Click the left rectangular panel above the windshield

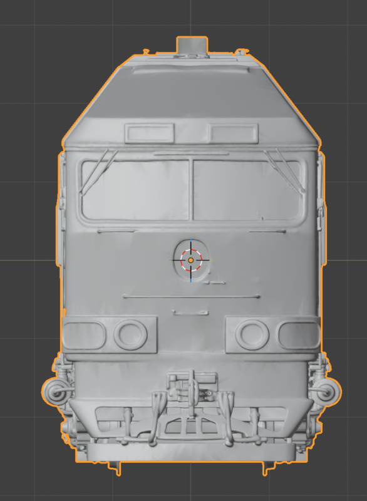tap(150, 133)
